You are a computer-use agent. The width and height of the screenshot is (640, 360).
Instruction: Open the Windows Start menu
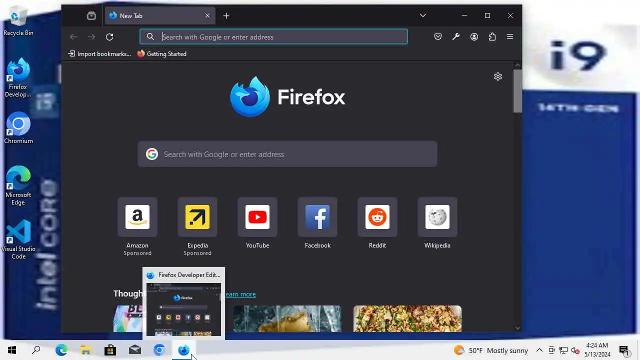12,350
